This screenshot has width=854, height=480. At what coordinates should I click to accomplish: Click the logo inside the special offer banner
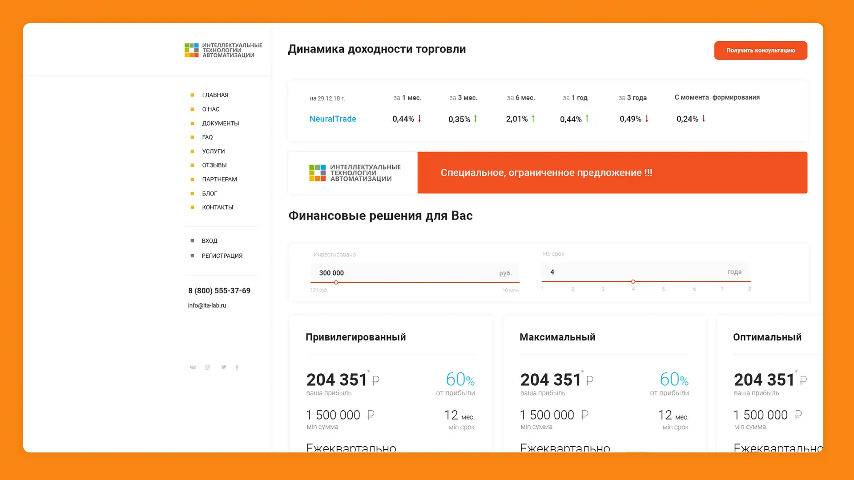[354, 172]
